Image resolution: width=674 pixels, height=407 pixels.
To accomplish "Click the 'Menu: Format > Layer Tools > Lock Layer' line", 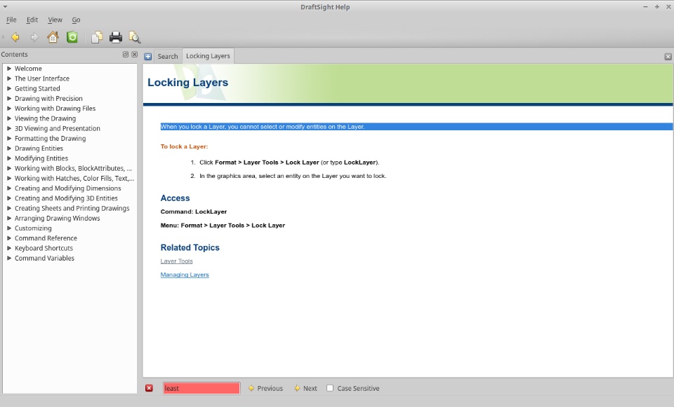I will (223, 225).
